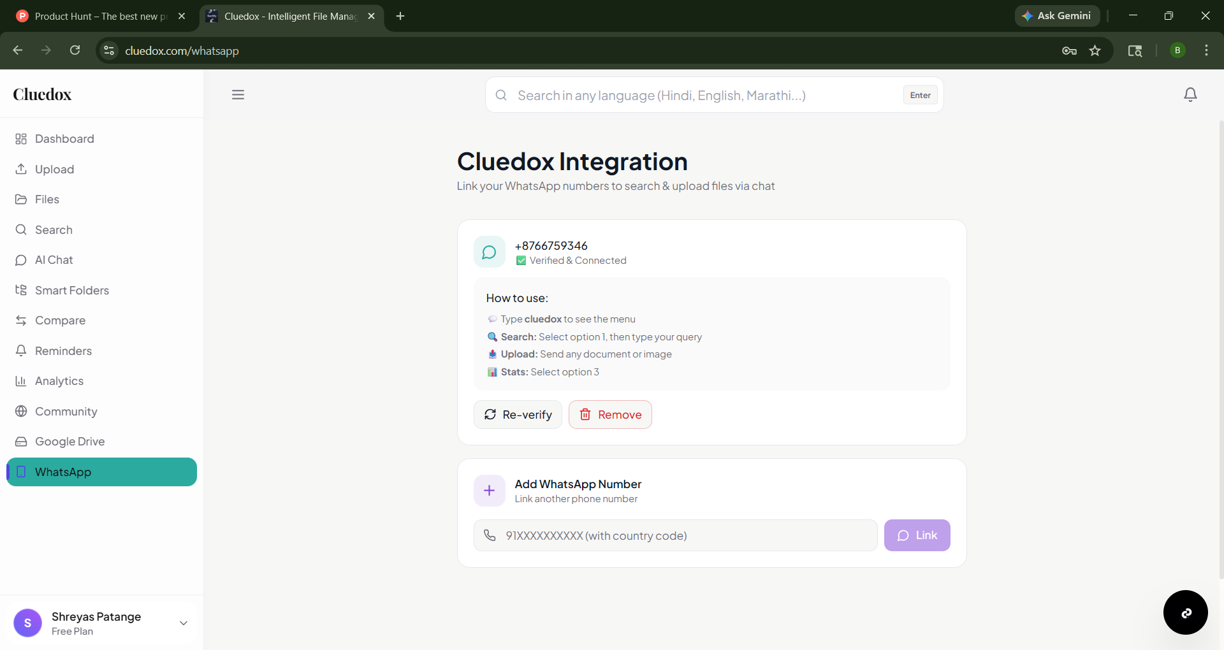
Task: Open the Dashboard page from sidebar
Action: coord(101,139)
